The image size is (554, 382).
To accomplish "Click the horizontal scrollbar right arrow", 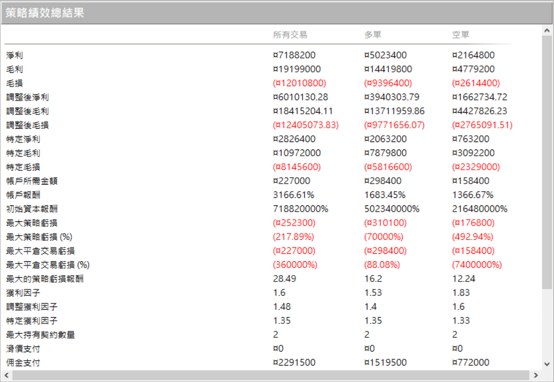I will [x=536, y=375].
